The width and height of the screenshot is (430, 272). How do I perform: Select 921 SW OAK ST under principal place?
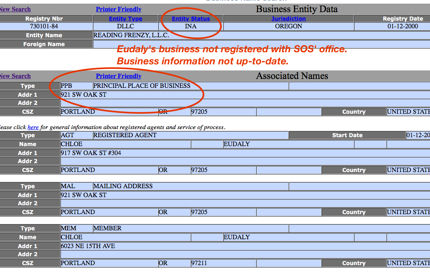tap(84, 95)
